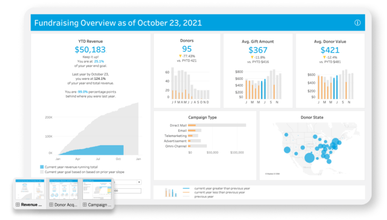The image size is (387, 220).
Task: Click the grid icon beside the Donor Acq tab label
Action: pyautogui.click(x=52, y=205)
